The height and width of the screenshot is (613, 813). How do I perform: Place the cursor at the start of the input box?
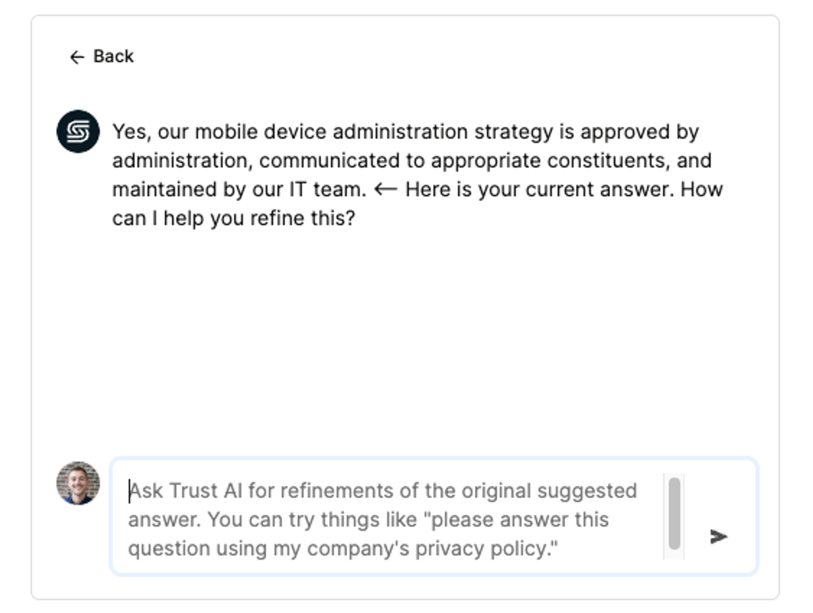(130, 491)
